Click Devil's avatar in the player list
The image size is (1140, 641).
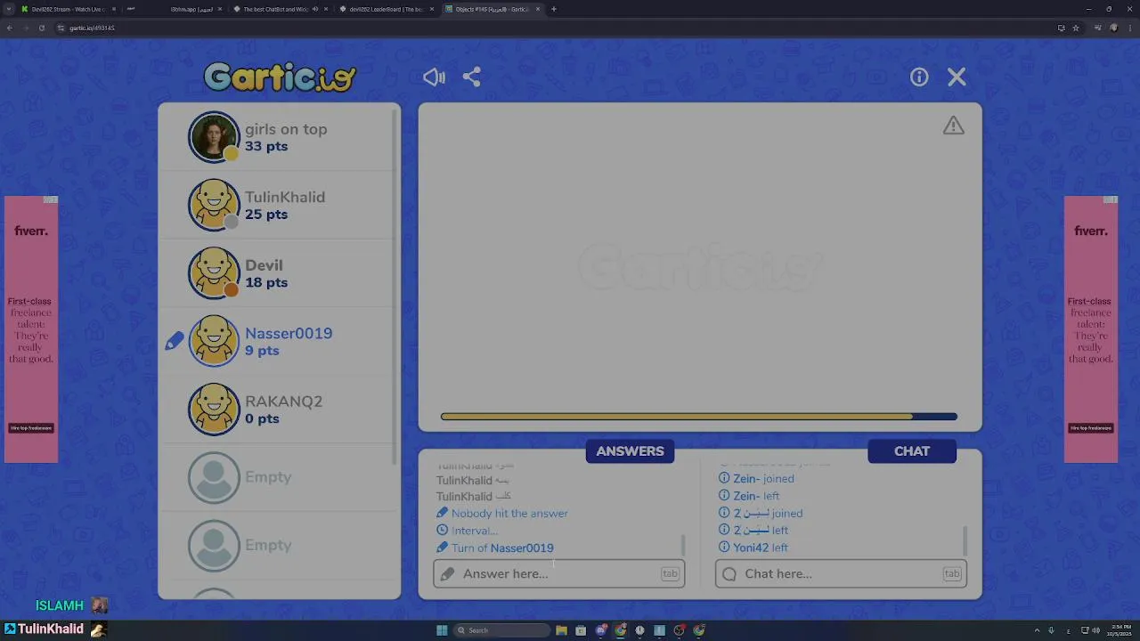click(214, 273)
